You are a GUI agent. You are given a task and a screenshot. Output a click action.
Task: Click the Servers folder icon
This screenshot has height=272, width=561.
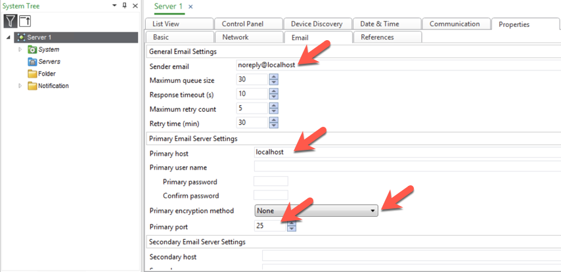(x=32, y=62)
